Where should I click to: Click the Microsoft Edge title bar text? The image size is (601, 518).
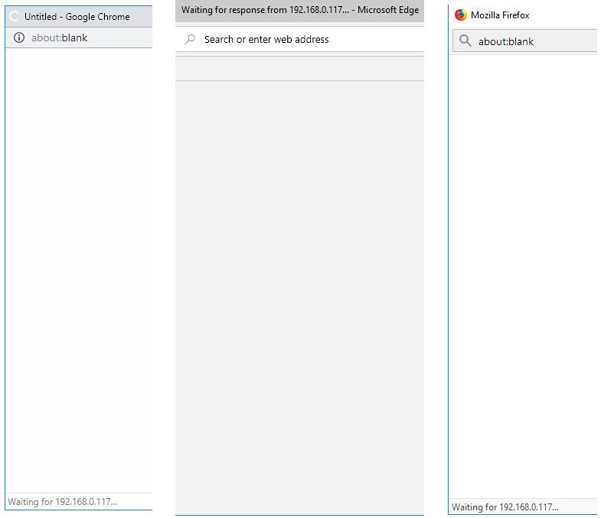point(300,10)
